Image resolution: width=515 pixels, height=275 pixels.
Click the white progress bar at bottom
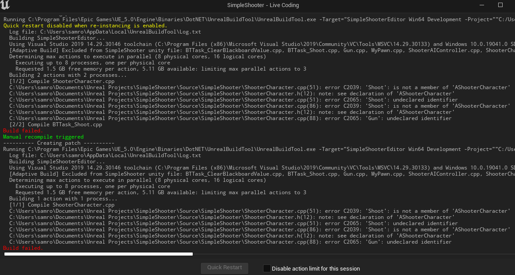(x=99, y=254)
